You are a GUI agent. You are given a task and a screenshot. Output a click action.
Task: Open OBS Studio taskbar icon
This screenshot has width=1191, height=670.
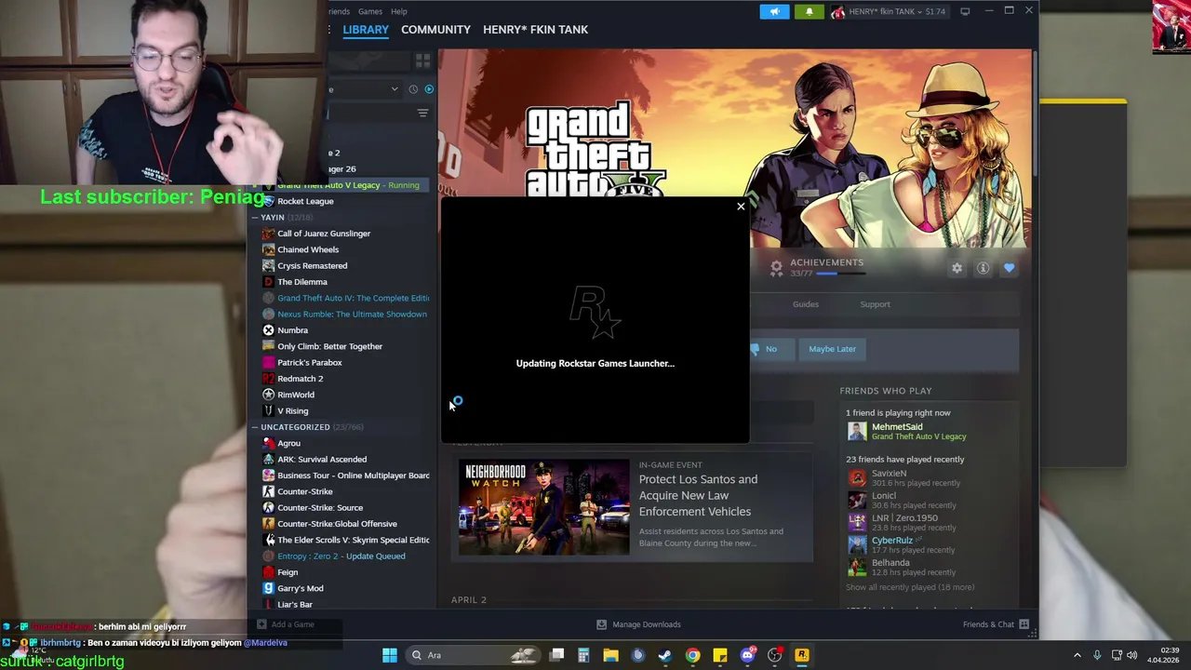pyautogui.click(x=774, y=655)
